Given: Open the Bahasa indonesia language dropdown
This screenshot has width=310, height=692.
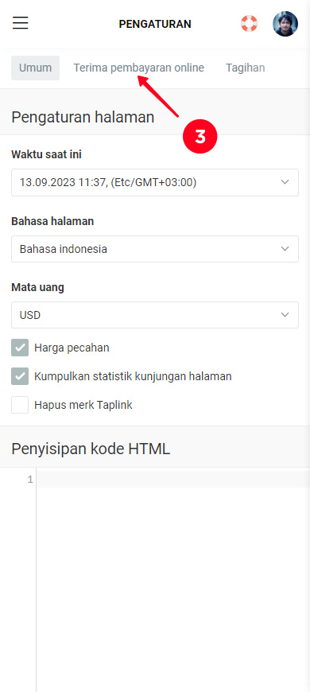Looking at the screenshot, I should tap(155, 249).
